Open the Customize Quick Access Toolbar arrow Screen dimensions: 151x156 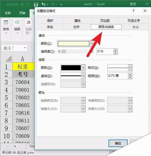(x=61, y=4)
